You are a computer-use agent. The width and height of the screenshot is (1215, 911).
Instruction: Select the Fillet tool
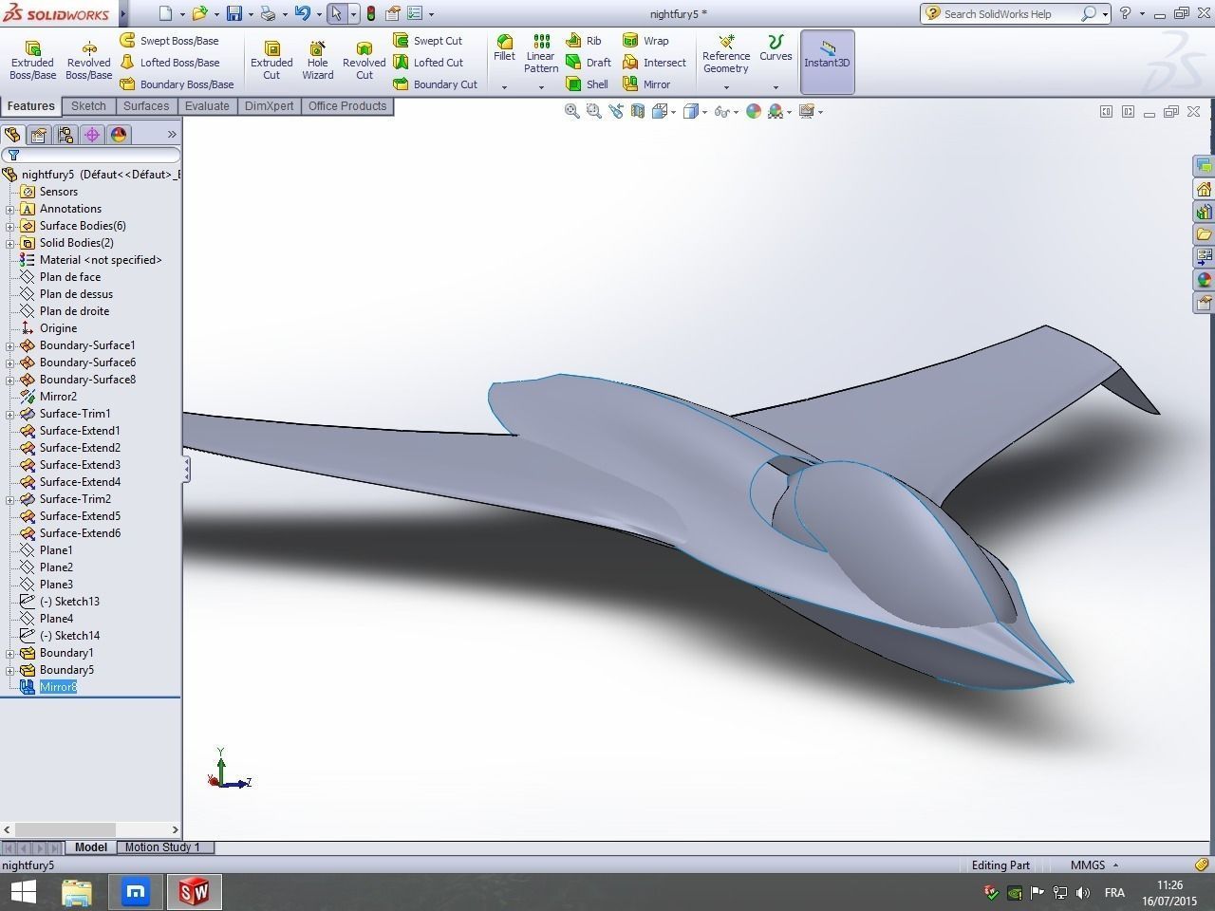click(504, 48)
